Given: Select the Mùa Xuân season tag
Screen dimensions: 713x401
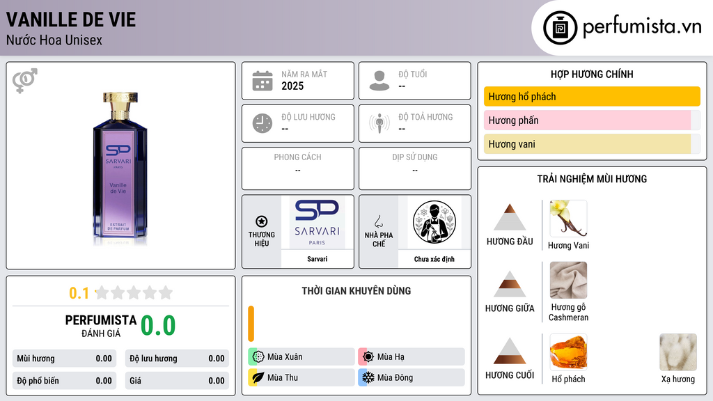Looking at the screenshot, I should (301, 357).
